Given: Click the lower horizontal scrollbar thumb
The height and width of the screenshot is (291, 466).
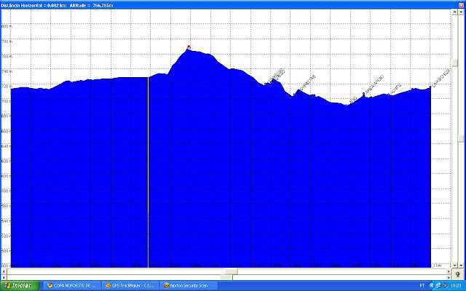Looking at the screenshot, I should point(226,277).
